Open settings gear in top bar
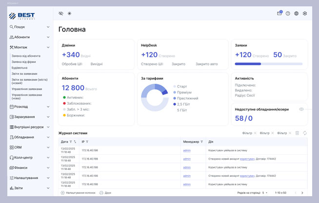The height and width of the screenshot is (203, 319). point(305,14)
